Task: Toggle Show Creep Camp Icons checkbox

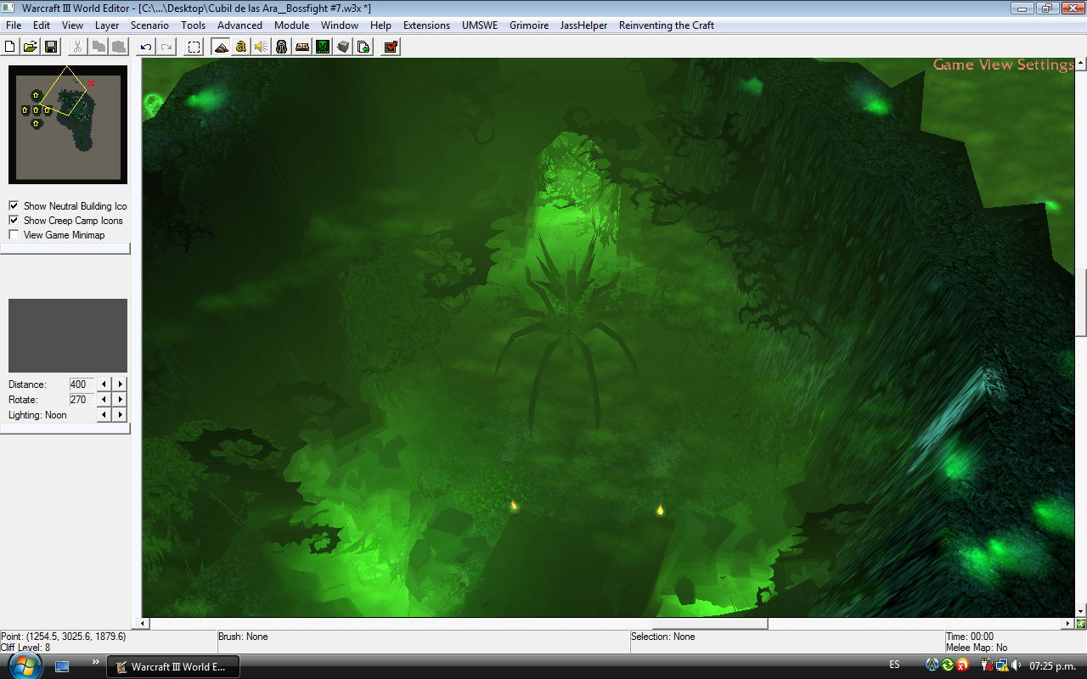Action: [x=14, y=220]
